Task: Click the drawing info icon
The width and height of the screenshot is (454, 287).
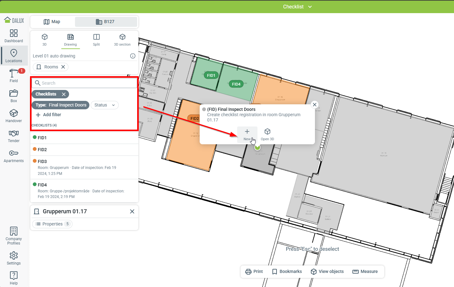Action: pos(133,56)
